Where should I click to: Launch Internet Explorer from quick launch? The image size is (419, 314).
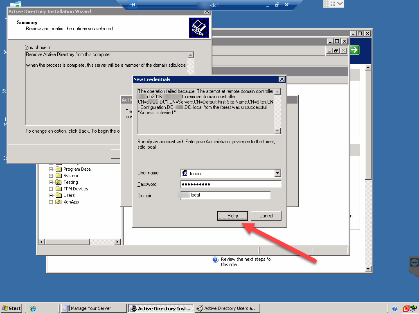(x=33, y=309)
